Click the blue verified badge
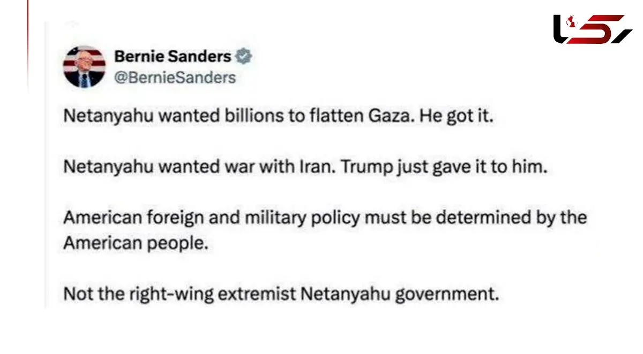This screenshot has width=643, height=354. coord(244,56)
